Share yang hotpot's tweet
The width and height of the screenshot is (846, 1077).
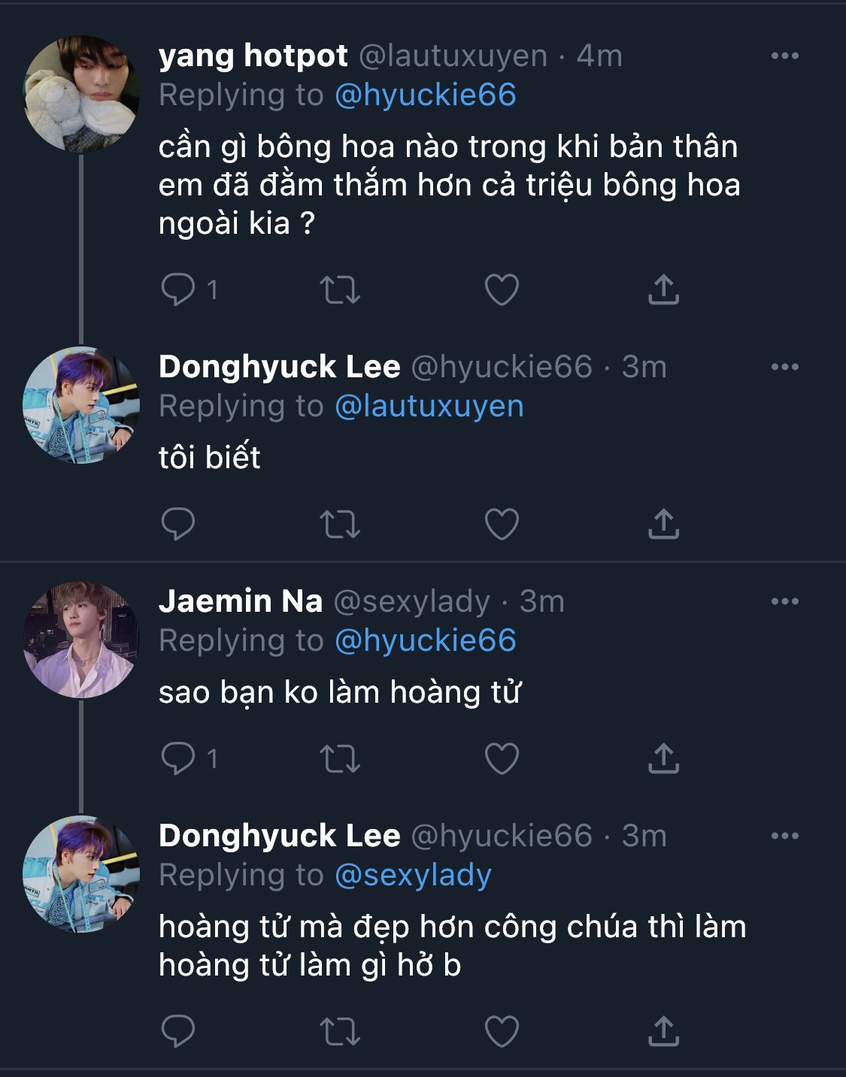[663, 289]
